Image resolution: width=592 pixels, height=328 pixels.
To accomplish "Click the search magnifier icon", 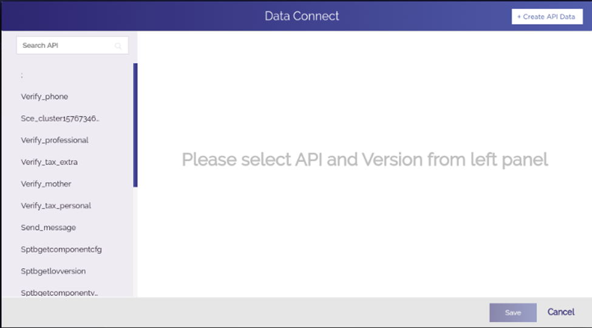I will pyautogui.click(x=118, y=46).
